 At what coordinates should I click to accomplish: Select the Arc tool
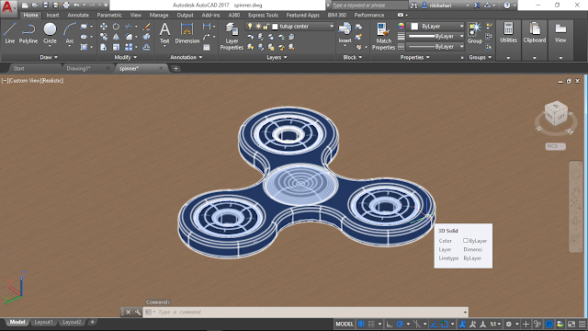tap(70, 33)
